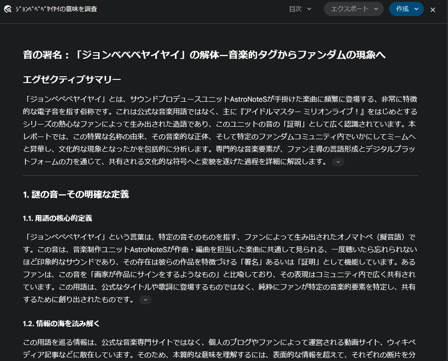Click the subheading 1.1. 用語の核心的定義
The height and width of the screenshot is (361, 448).
click(57, 218)
